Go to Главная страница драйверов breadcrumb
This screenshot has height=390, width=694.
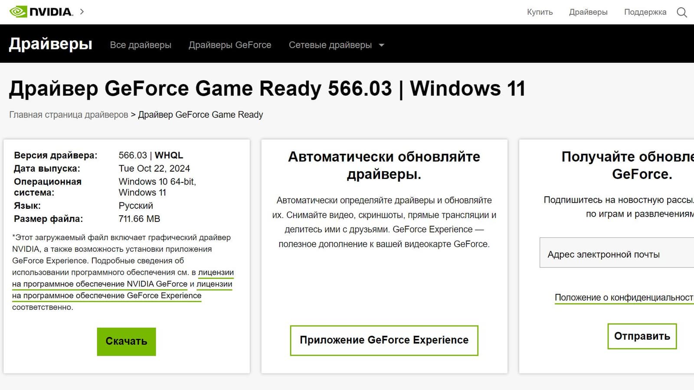pyautogui.click(x=69, y=115)
